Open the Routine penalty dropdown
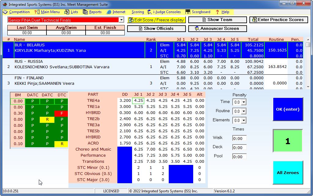The width and height of the screenshot is (313, 196). coord(244,111)
